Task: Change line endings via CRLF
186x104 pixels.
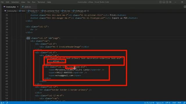Action: pos(174,103)
